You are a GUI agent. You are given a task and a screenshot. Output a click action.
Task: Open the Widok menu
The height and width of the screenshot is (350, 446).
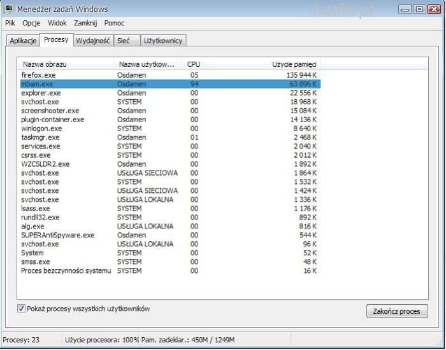(57, 23)
